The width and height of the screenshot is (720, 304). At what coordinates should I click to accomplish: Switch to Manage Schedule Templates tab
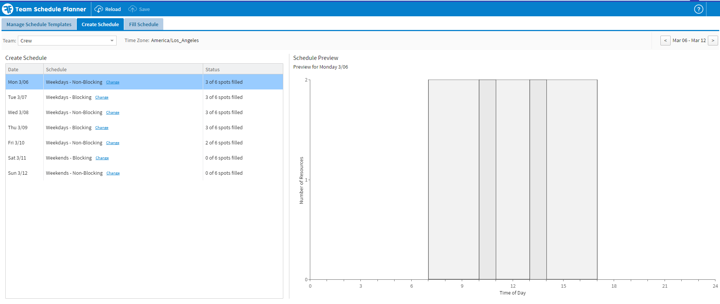click(x=39, y=24)
